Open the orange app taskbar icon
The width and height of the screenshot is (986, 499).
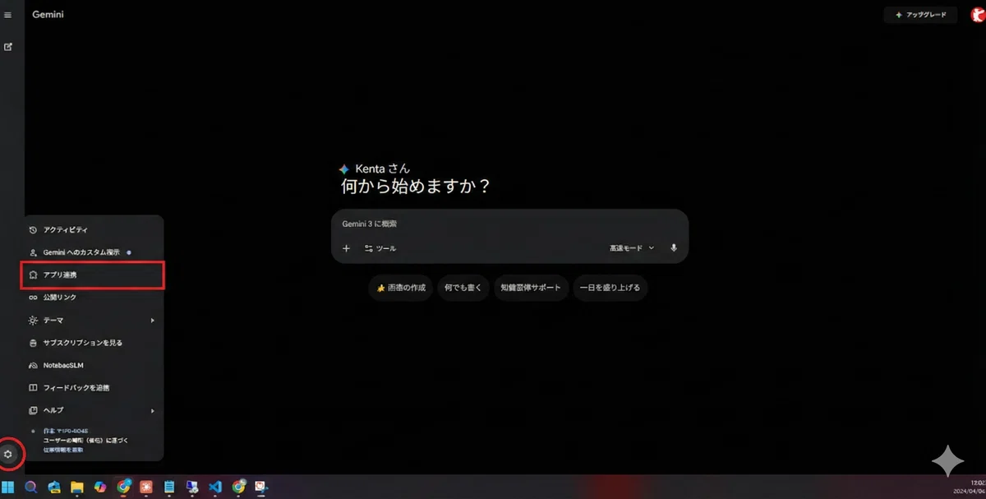pyautogui.click(x=147, y=487)
